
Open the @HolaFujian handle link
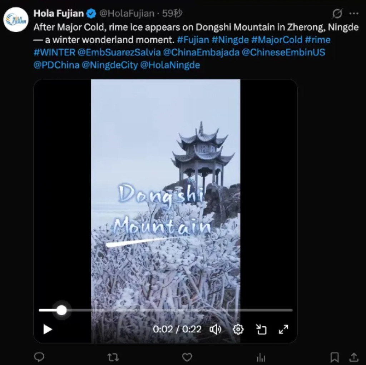pyautogui.click(x=127, y=14)
